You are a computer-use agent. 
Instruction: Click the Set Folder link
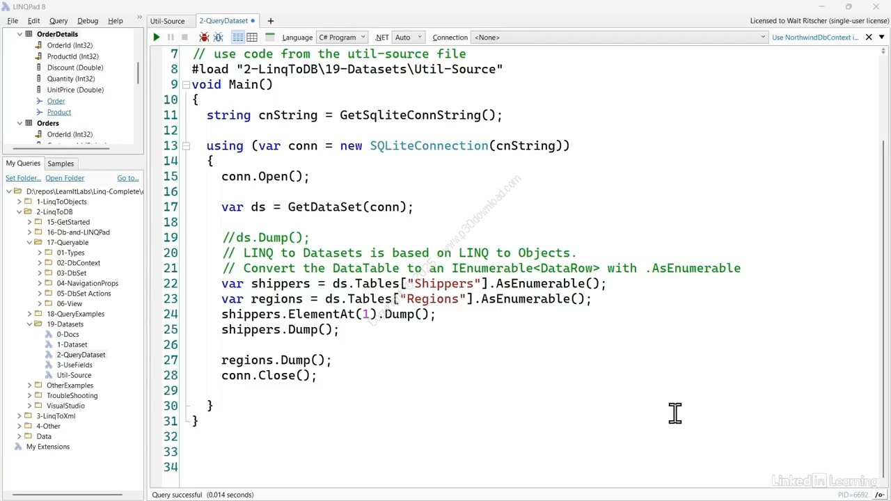click(x=23, y=178)
